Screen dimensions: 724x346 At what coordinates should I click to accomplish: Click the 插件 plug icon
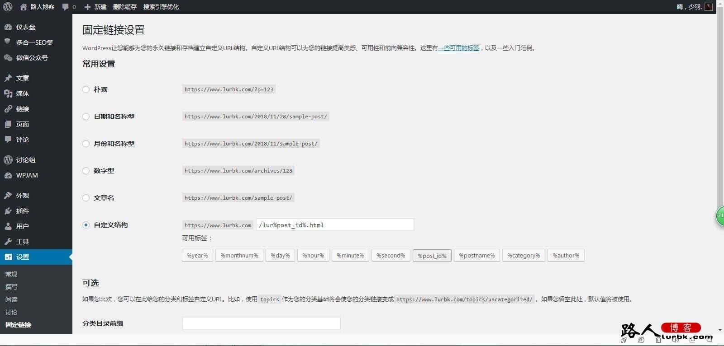click(8, 211)
